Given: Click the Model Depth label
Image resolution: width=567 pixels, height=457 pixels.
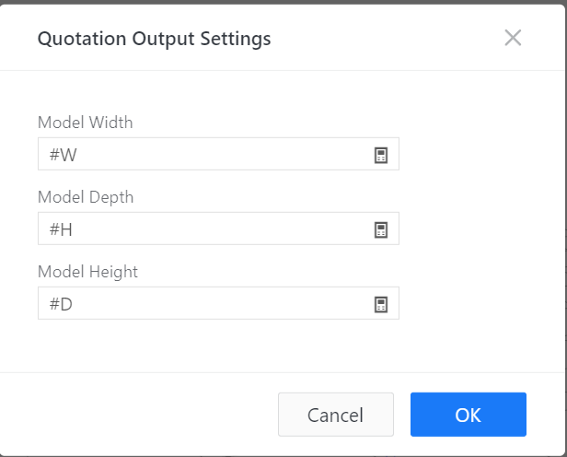Looking at the screenshot, I should coord(86,197).
